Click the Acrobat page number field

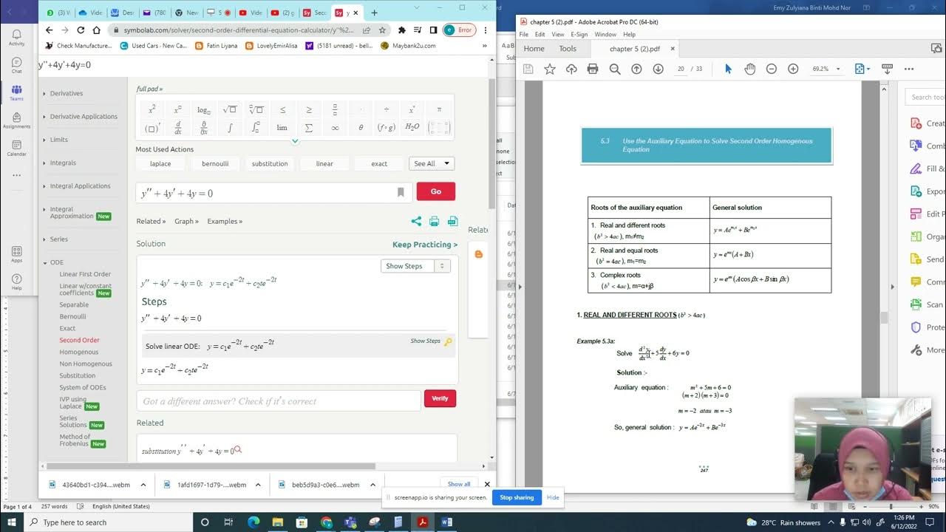(x=681, y=69)
